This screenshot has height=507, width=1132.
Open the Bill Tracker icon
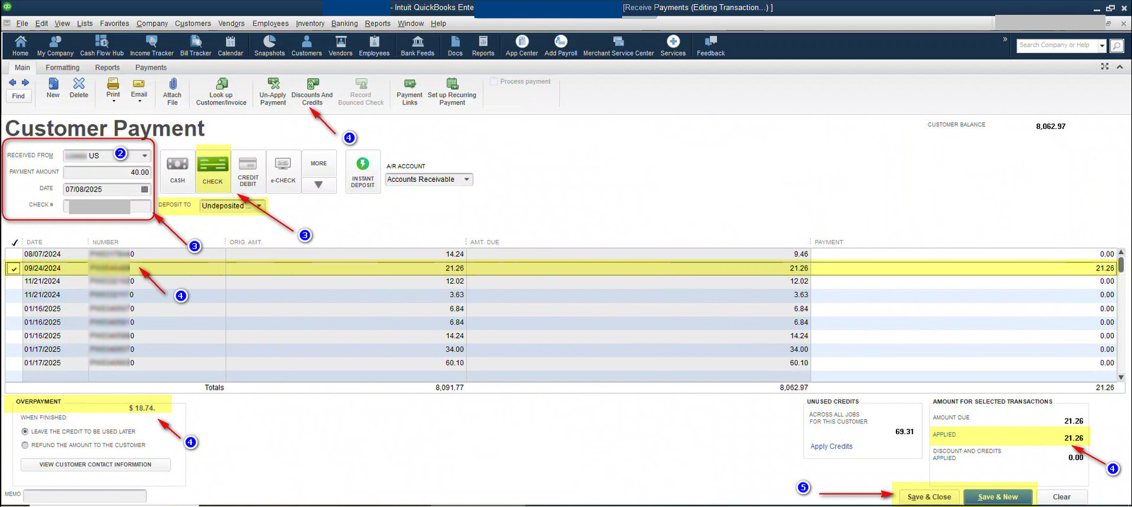[196, 46]
